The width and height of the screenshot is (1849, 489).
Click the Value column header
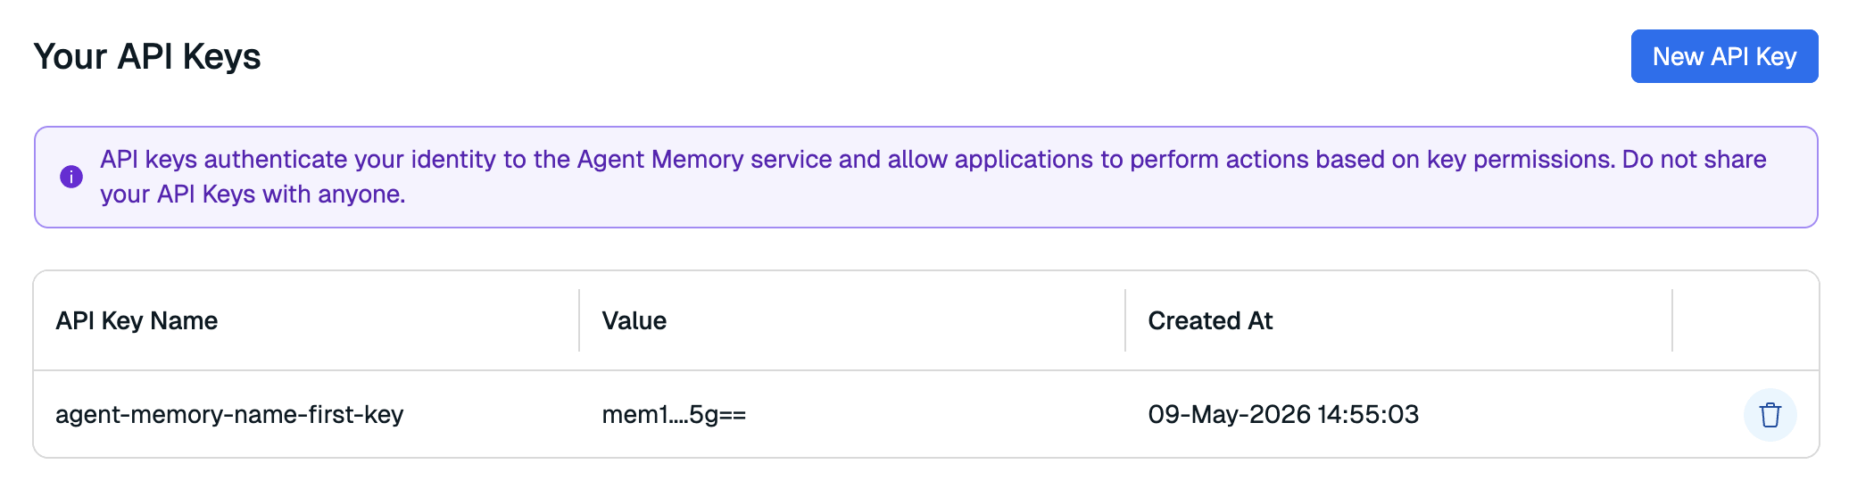pos(634,320)
